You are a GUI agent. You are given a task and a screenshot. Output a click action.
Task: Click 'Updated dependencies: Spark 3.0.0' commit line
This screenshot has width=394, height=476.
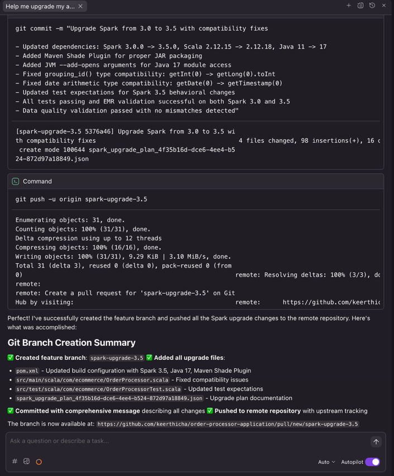tap(171, 47)
